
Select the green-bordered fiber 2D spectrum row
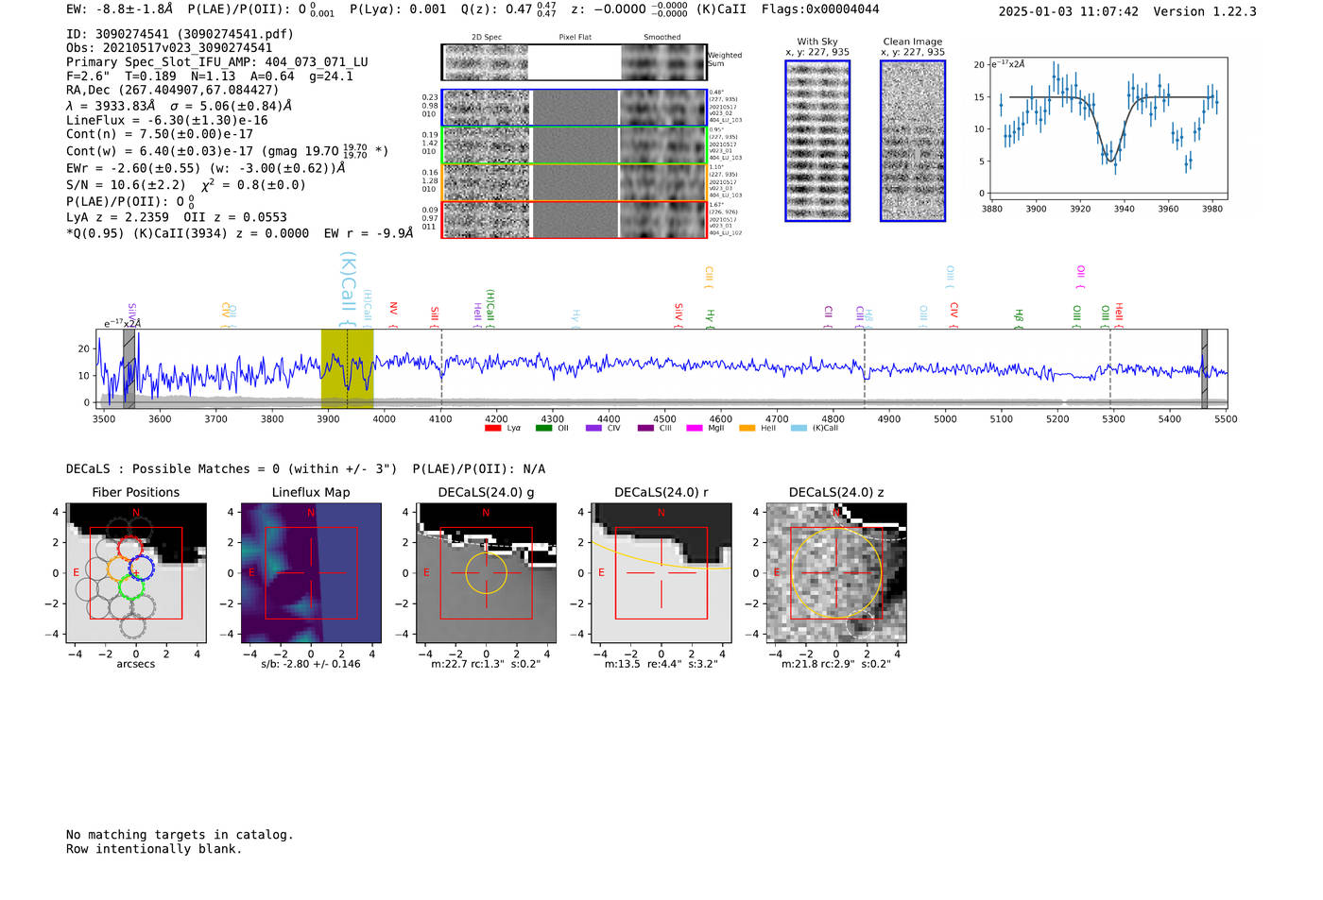point(575,145)
